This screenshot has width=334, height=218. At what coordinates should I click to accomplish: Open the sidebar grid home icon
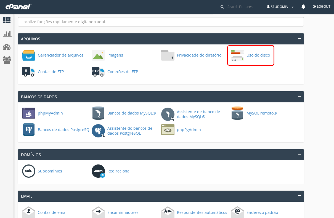7,20
